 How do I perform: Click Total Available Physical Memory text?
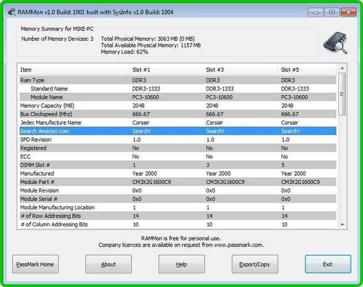[x=151, y=45]
